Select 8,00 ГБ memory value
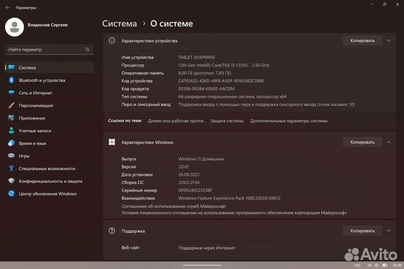Screen dimensions: 404x269 (x=205, y=73)
